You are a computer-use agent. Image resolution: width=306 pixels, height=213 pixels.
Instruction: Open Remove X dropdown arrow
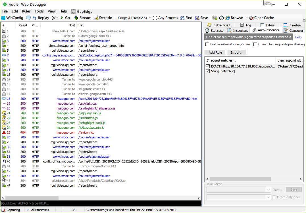[57, 18]
